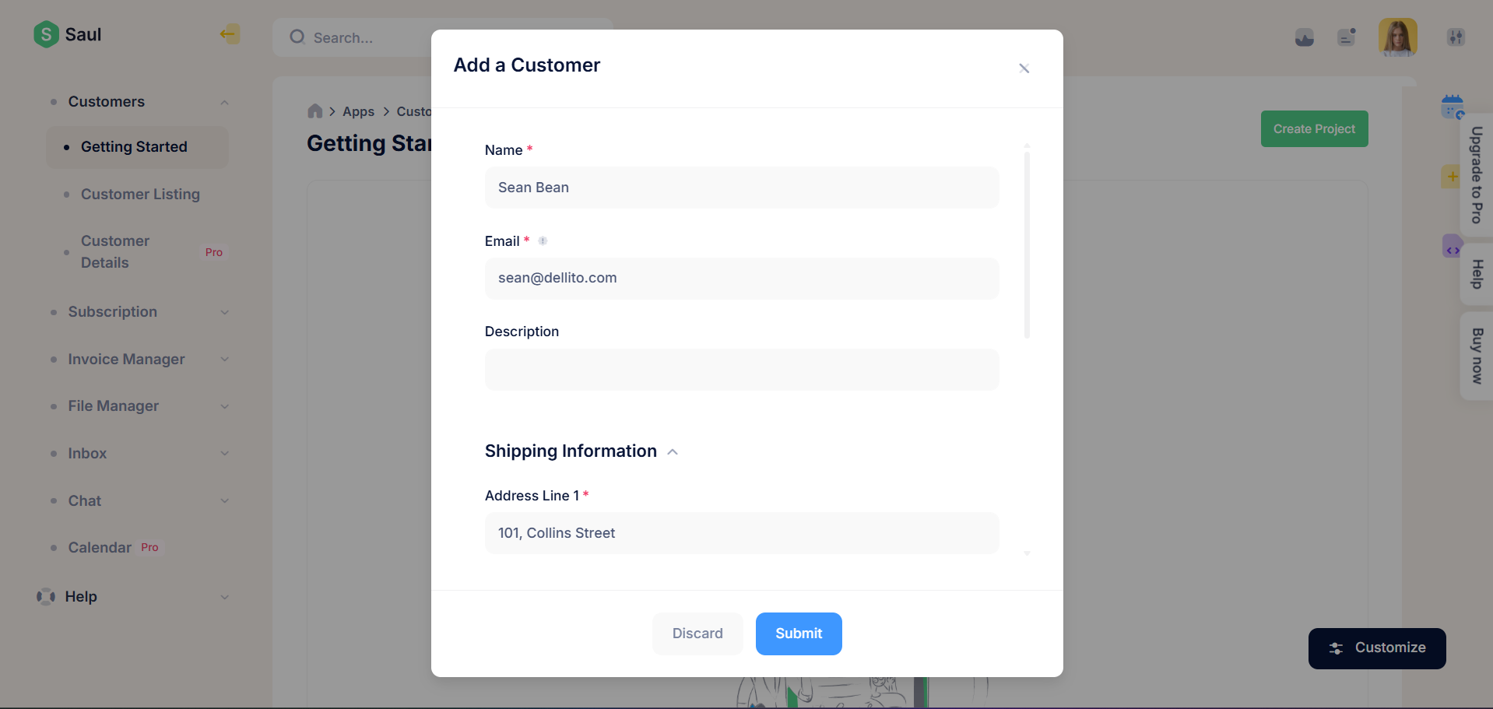
Task: Collapse the Shipping Information section
Action: point(673,451)
